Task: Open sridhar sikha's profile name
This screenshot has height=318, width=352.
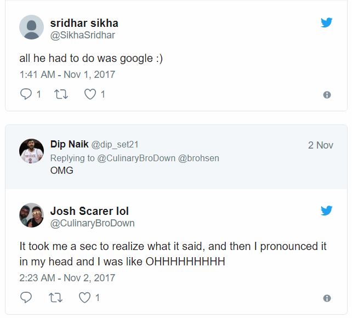Action: [84, 23]
